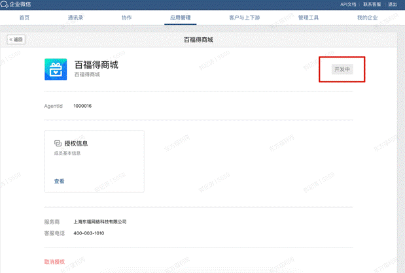405x273 pixels.
Task: Select the 应用管理 tab
Action: pos(179,18)
